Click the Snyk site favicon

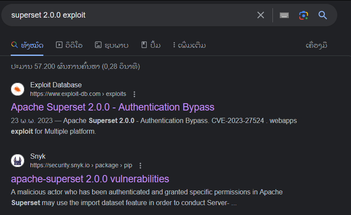[18, 160]
